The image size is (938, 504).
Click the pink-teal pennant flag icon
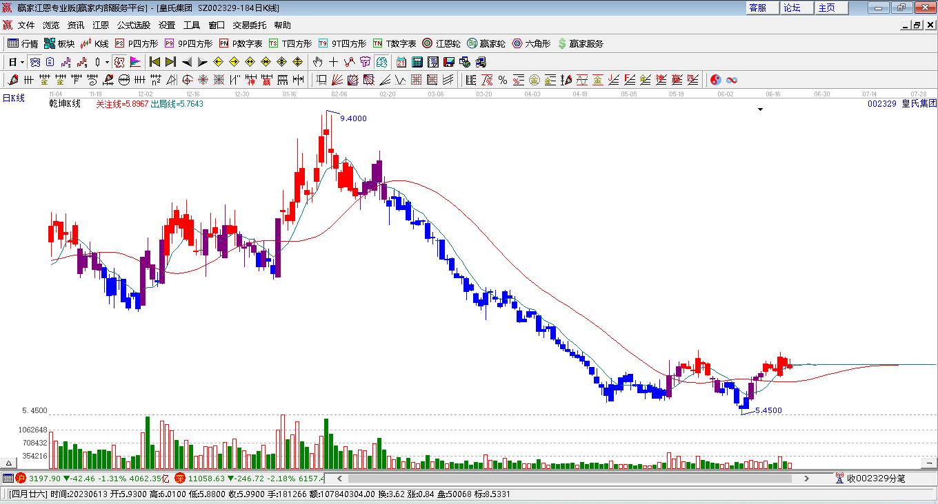pos(135,62)
